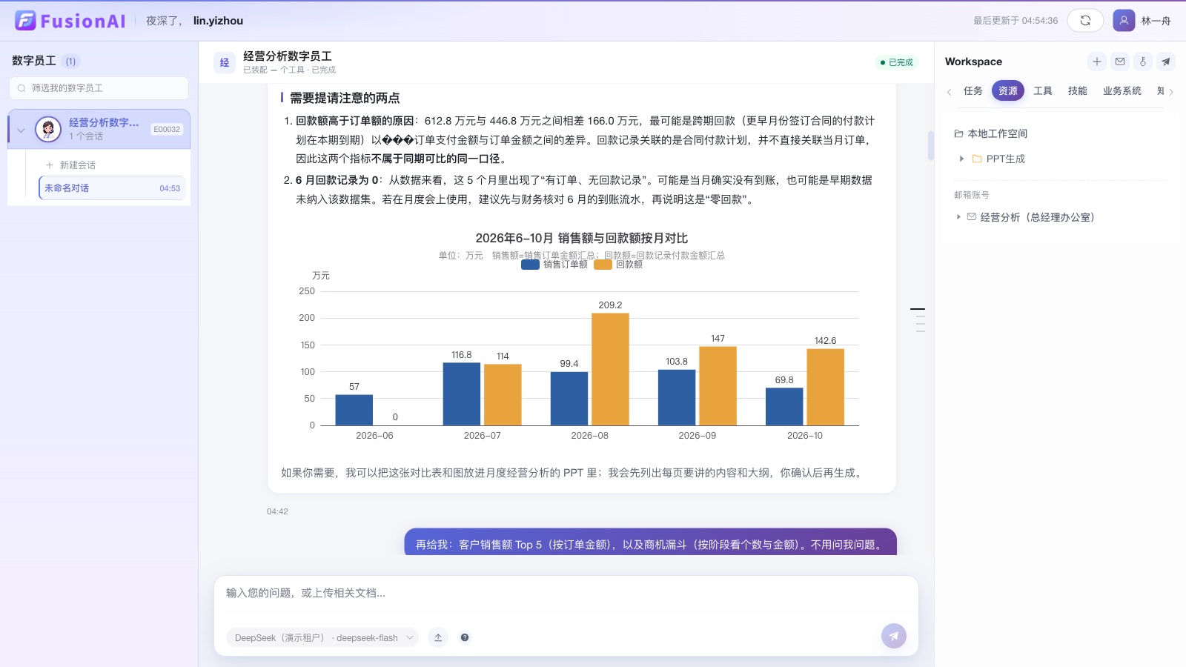Image resolution: width=1186 pixels, height=667 pixels.
Task: Click the chat vertical scrollbar thumb
Action: point(931,146)
